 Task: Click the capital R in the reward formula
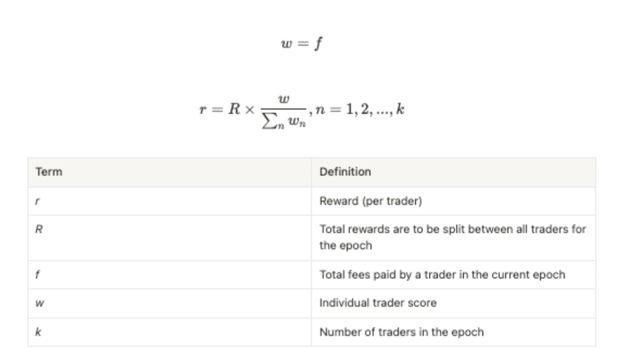tap(234, 109)
